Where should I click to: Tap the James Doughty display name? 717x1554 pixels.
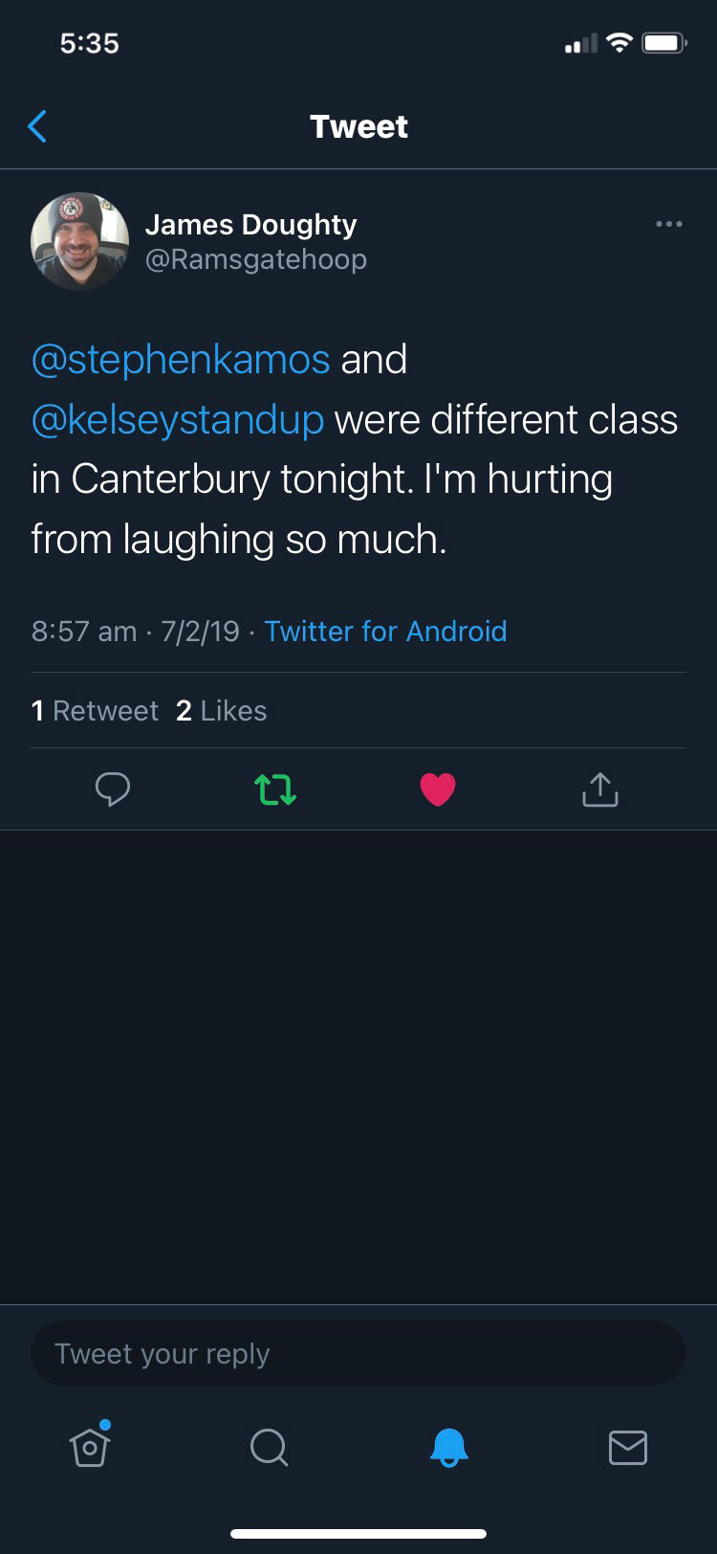(250, 224)
